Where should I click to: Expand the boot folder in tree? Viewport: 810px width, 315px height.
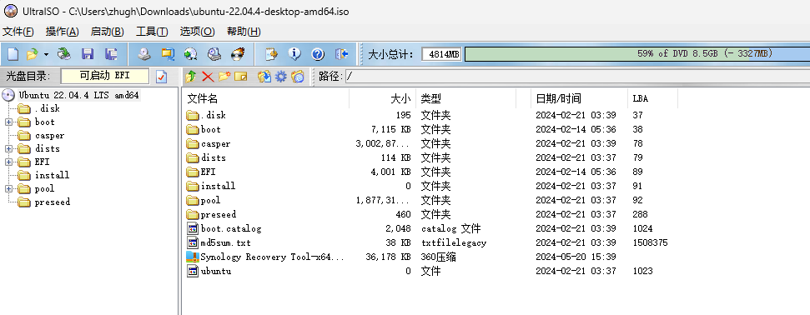[9, 122]
